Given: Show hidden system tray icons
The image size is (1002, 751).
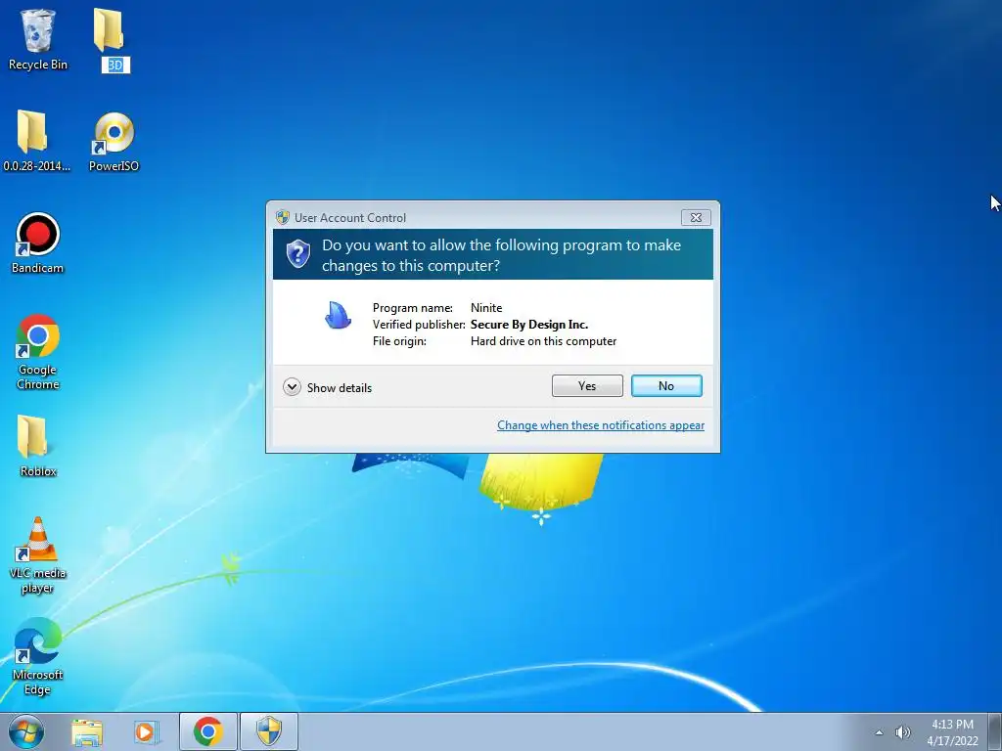Looking at the screenshot, I should (x=880, y=732).
